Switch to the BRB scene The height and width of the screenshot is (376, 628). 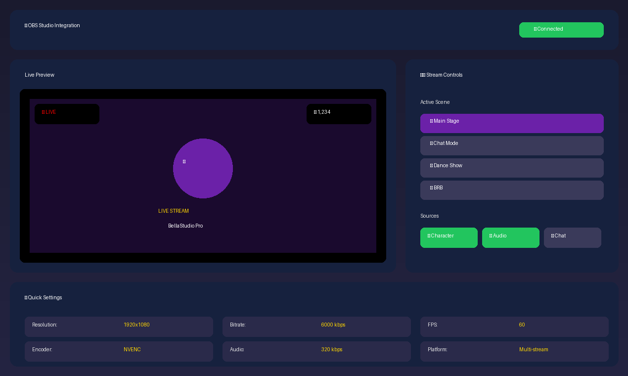point(512,190)
